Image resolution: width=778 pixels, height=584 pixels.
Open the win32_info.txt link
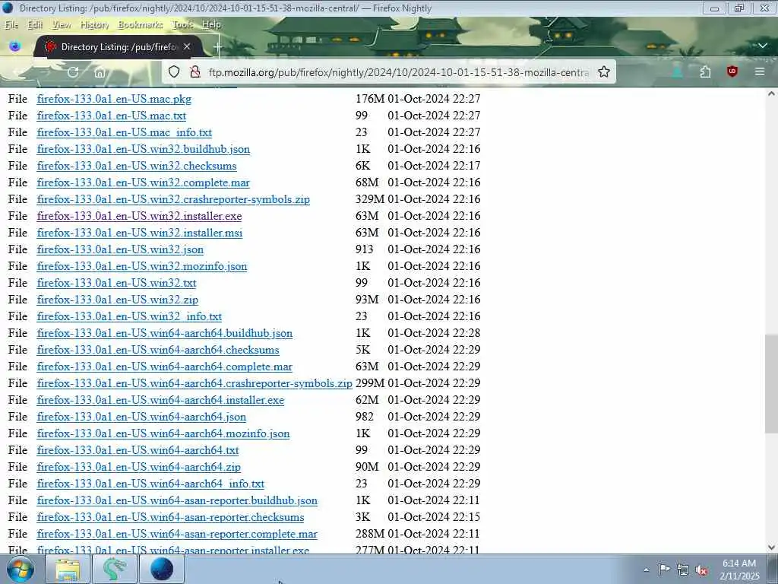[129, 316]
